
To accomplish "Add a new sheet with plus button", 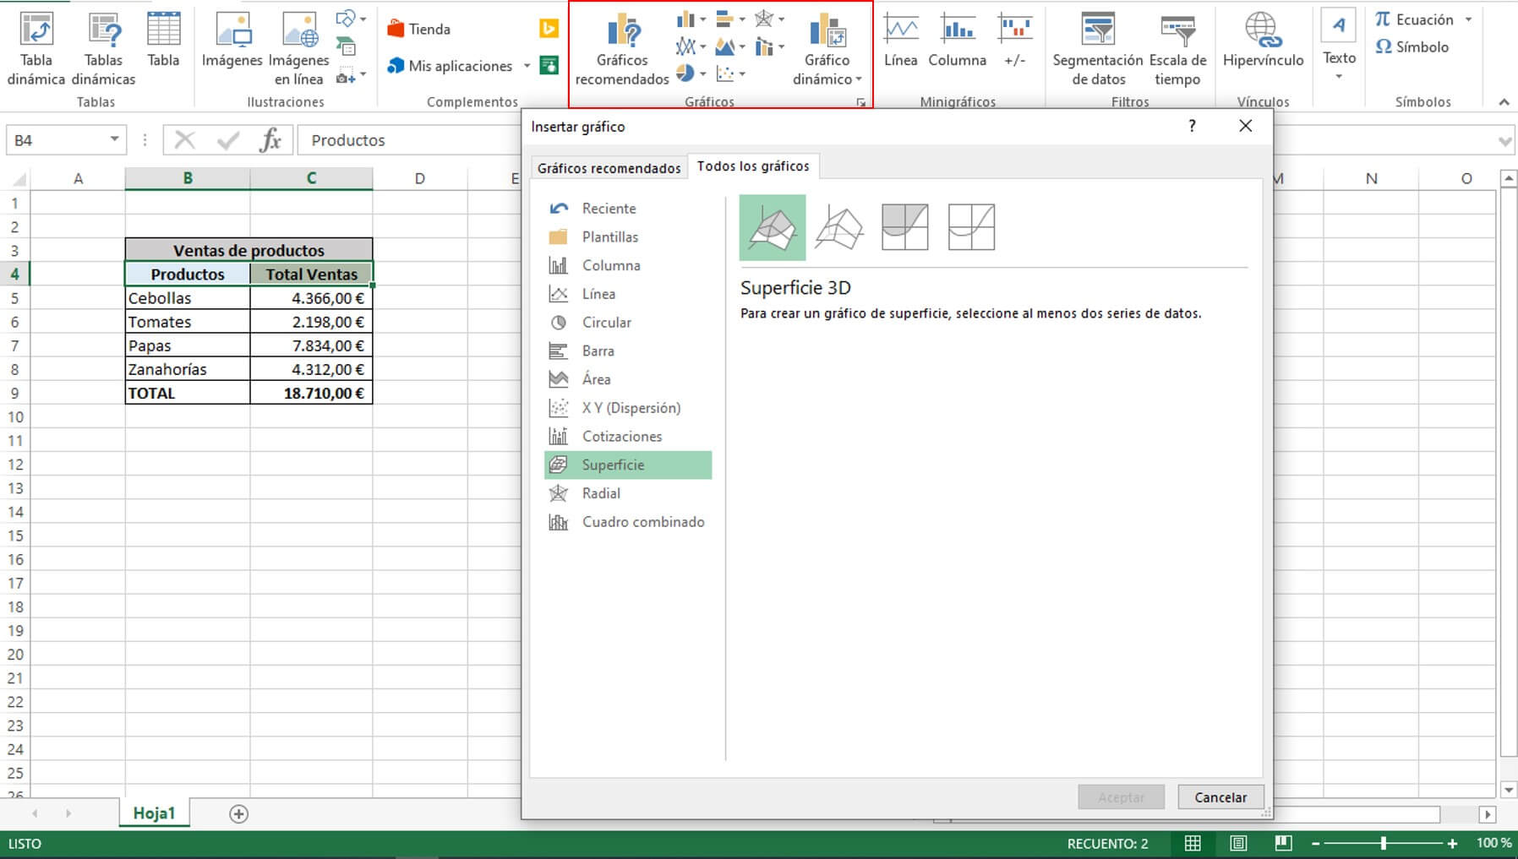I will coord(239,813).
